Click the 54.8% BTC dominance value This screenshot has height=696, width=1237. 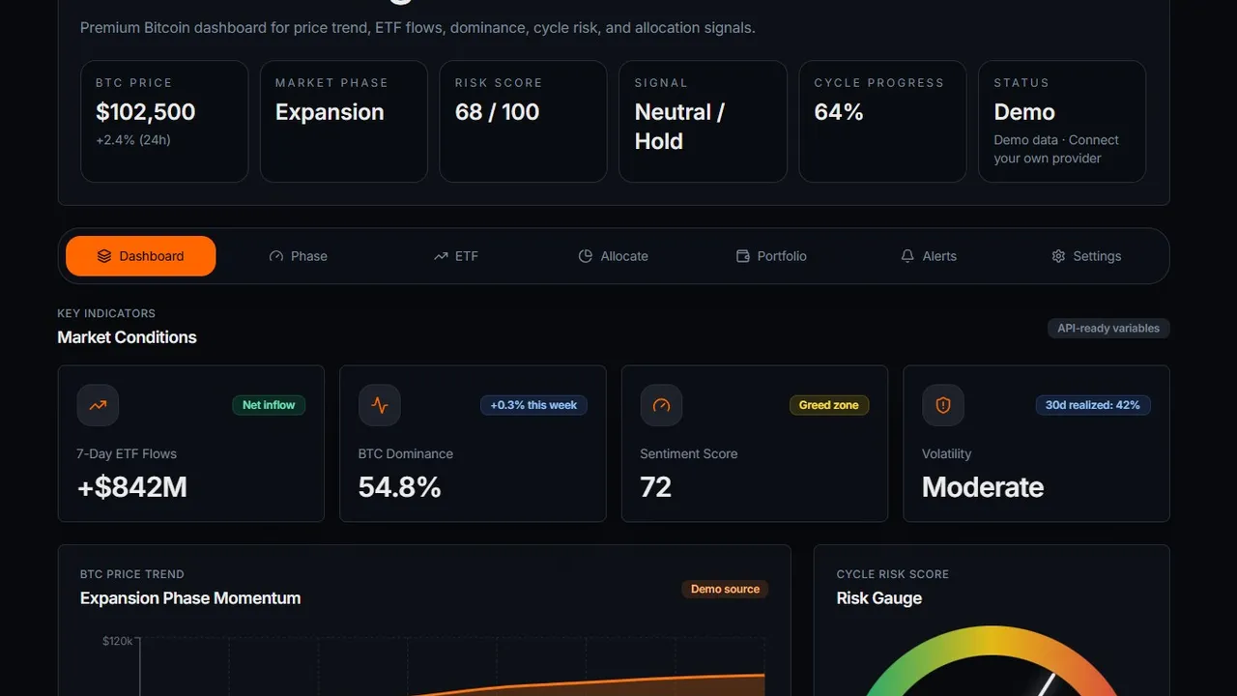pyautogui.click(x=400, y=487)
